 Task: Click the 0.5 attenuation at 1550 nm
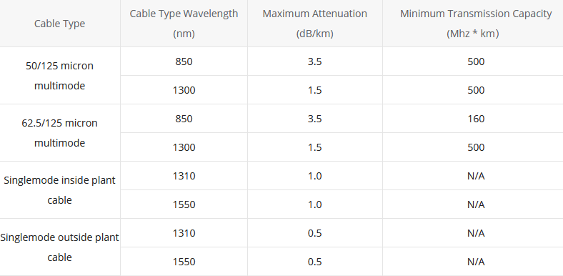pyautogui.click(x=315, y=262)
